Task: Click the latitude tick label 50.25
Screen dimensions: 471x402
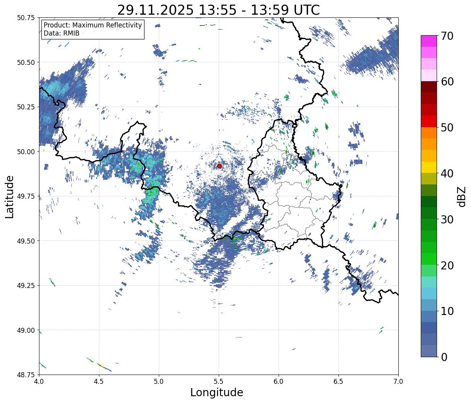Action: click(27, 107)
